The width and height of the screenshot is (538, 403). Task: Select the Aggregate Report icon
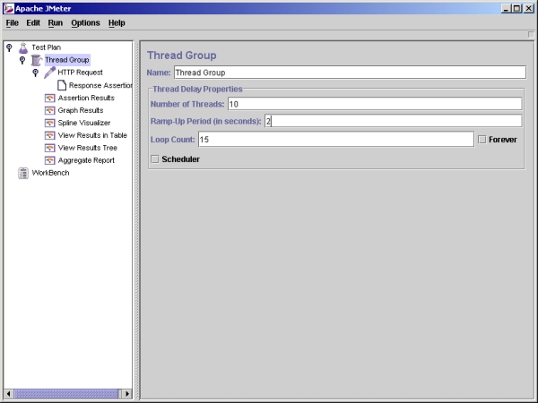(x=49, y=160)
